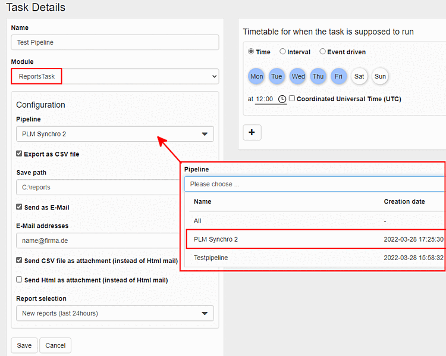Open the Module dropdown
The height and width of the screenshot is (356, 446).
click(x=115, y=76)
